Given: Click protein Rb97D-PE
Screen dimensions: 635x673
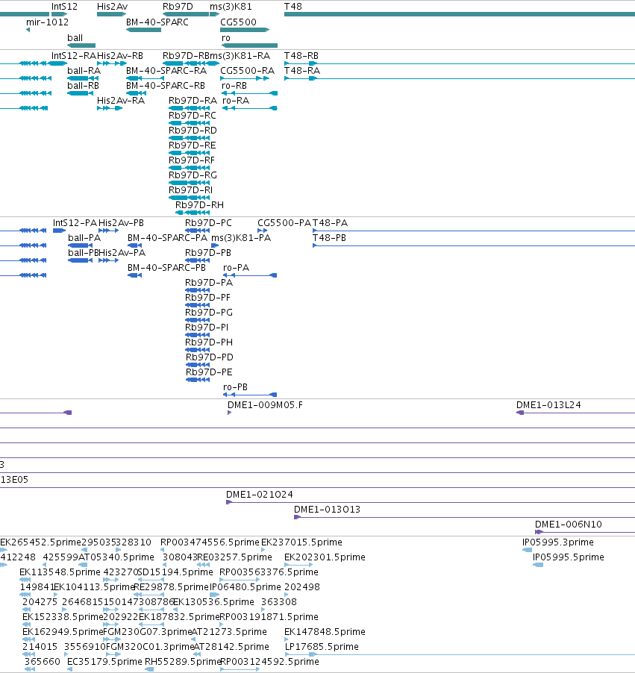Looking at the screenshot, I should 209,372.
